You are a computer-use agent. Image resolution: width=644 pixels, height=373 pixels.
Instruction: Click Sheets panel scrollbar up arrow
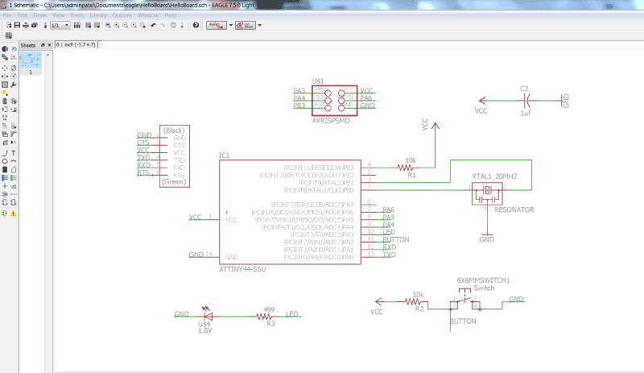[48, 55]
